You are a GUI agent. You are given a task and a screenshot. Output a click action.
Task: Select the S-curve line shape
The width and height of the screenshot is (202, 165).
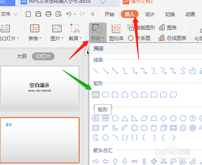(x=183, y=71)
